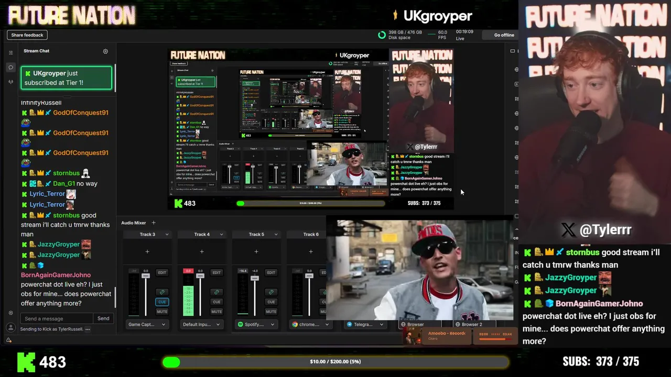The height and width of the screenshot is (377, 671).
Task: Click the Track 3 volume fader handle
Action: click(x=146, y=275)
